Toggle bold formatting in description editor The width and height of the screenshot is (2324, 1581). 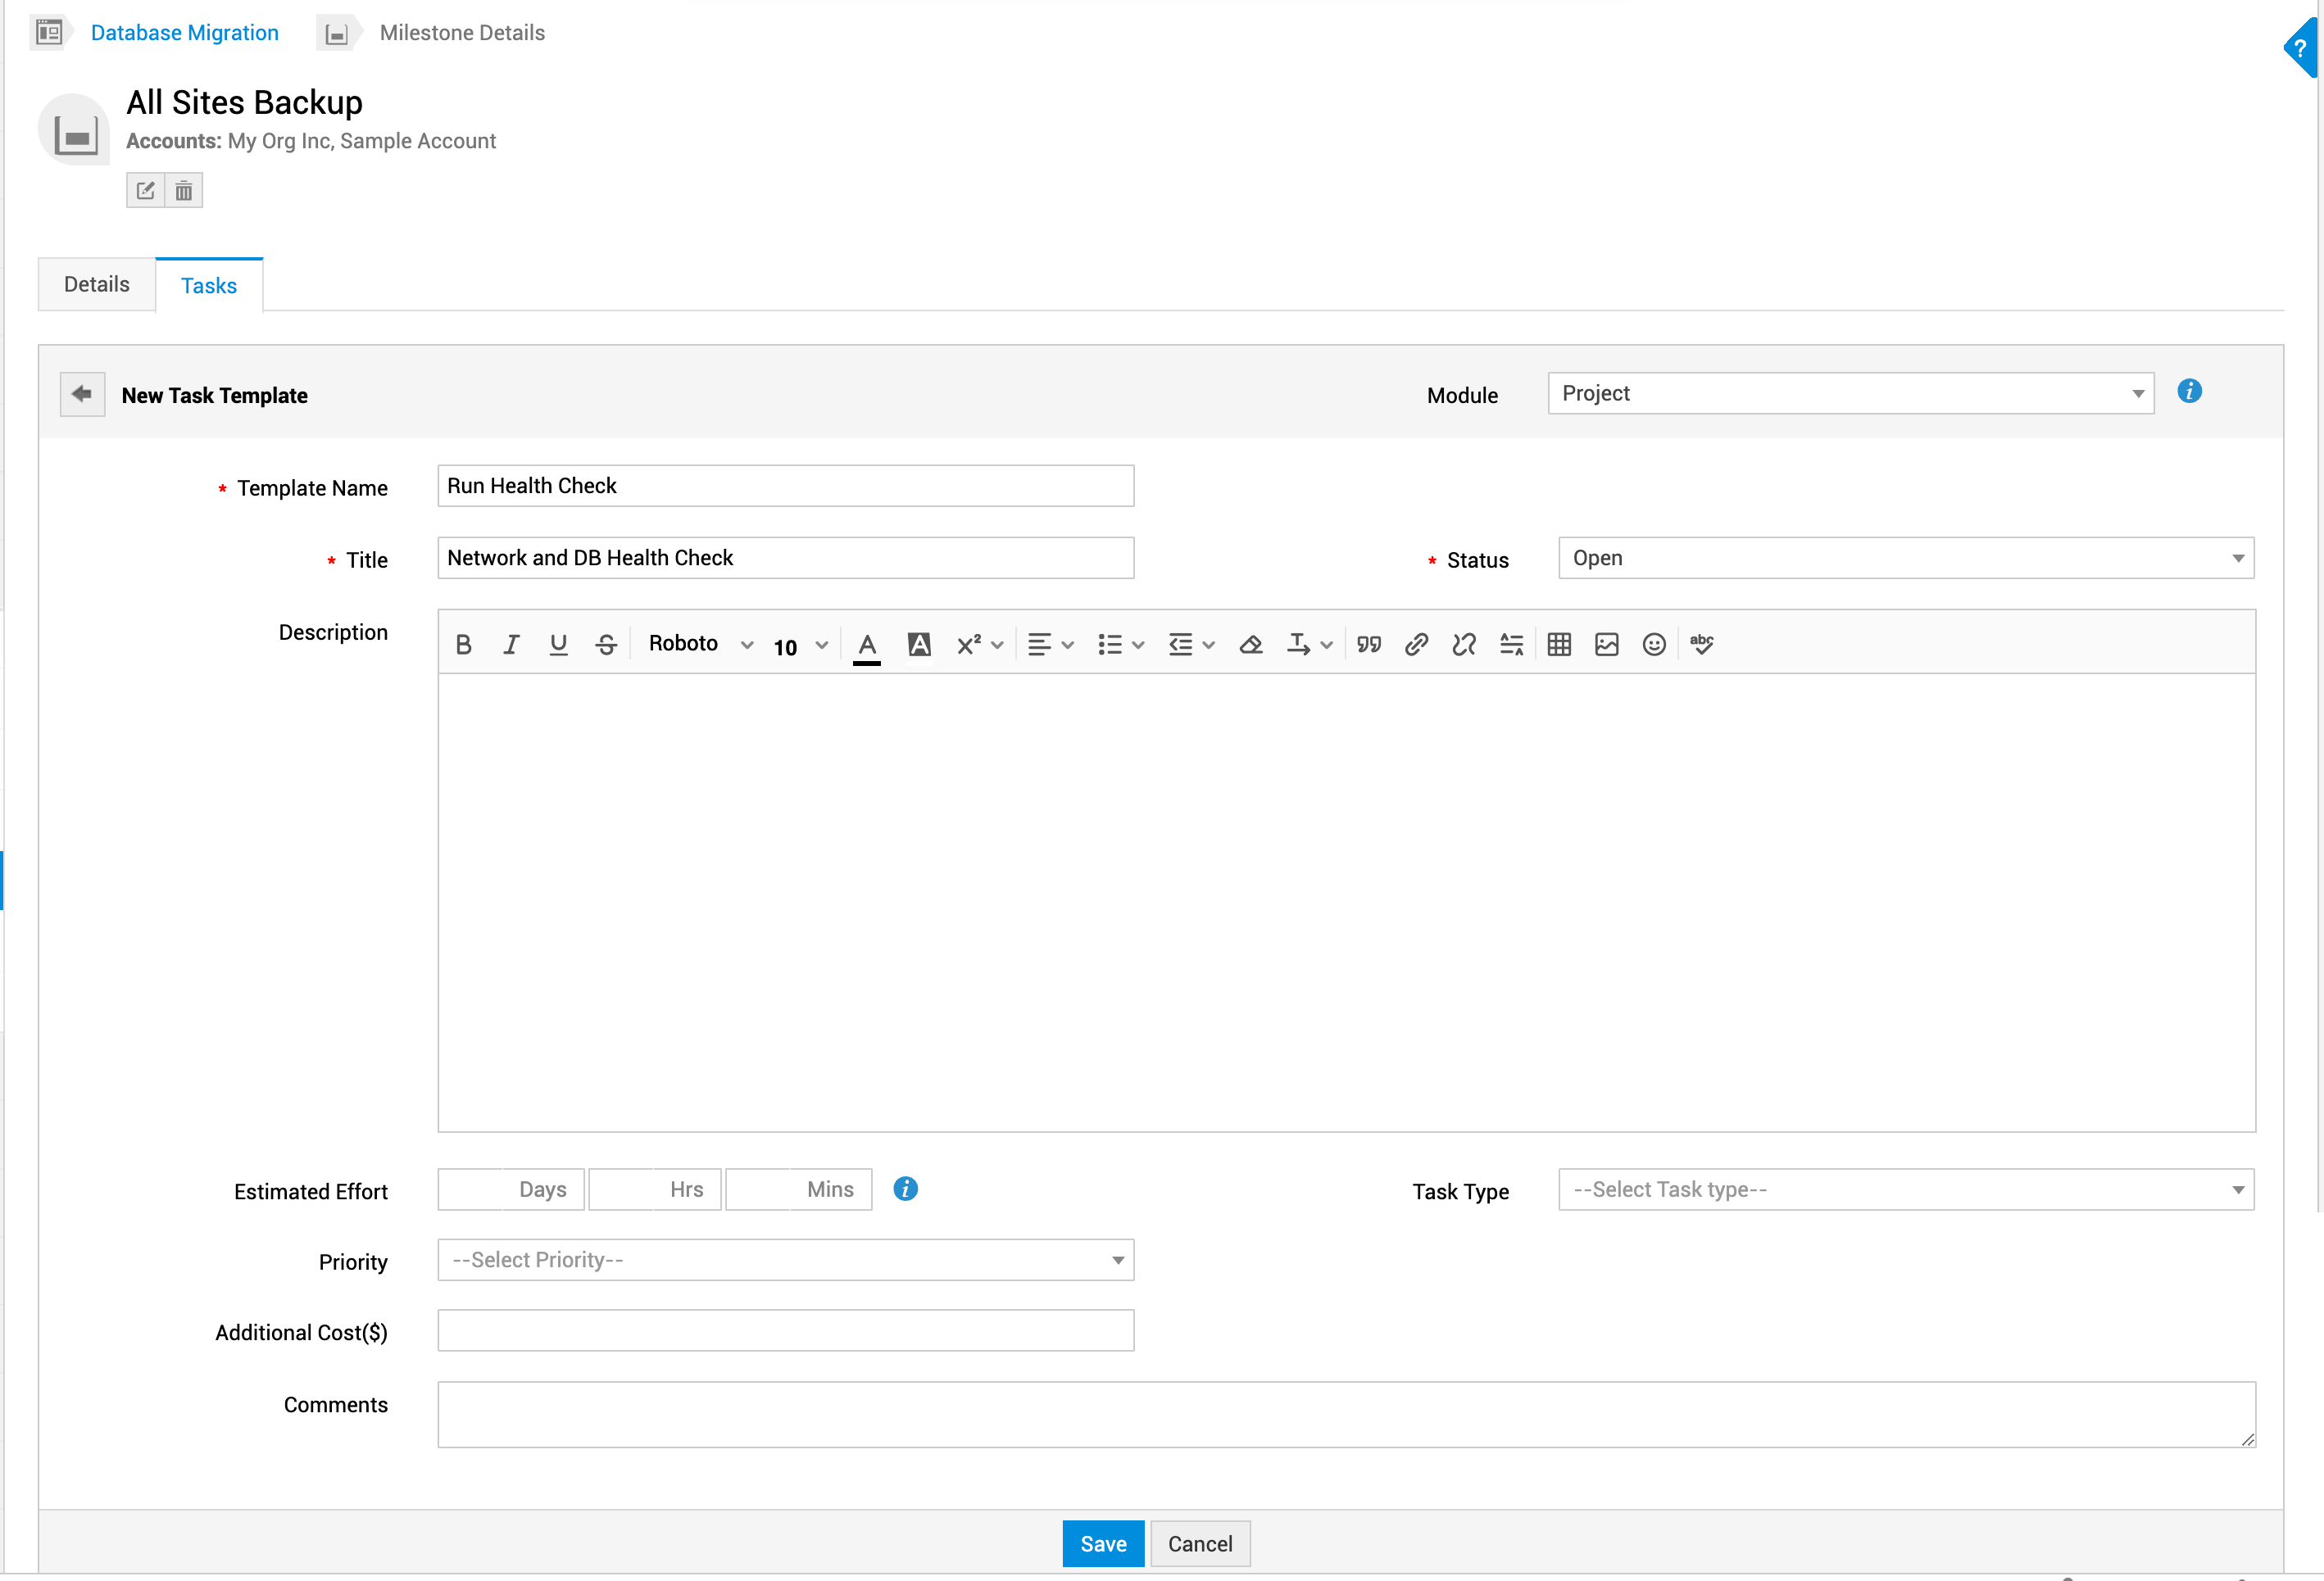[x=463, y=645]
